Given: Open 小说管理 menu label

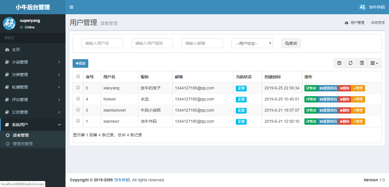Looking at the screenshot, I should point(20,62).
